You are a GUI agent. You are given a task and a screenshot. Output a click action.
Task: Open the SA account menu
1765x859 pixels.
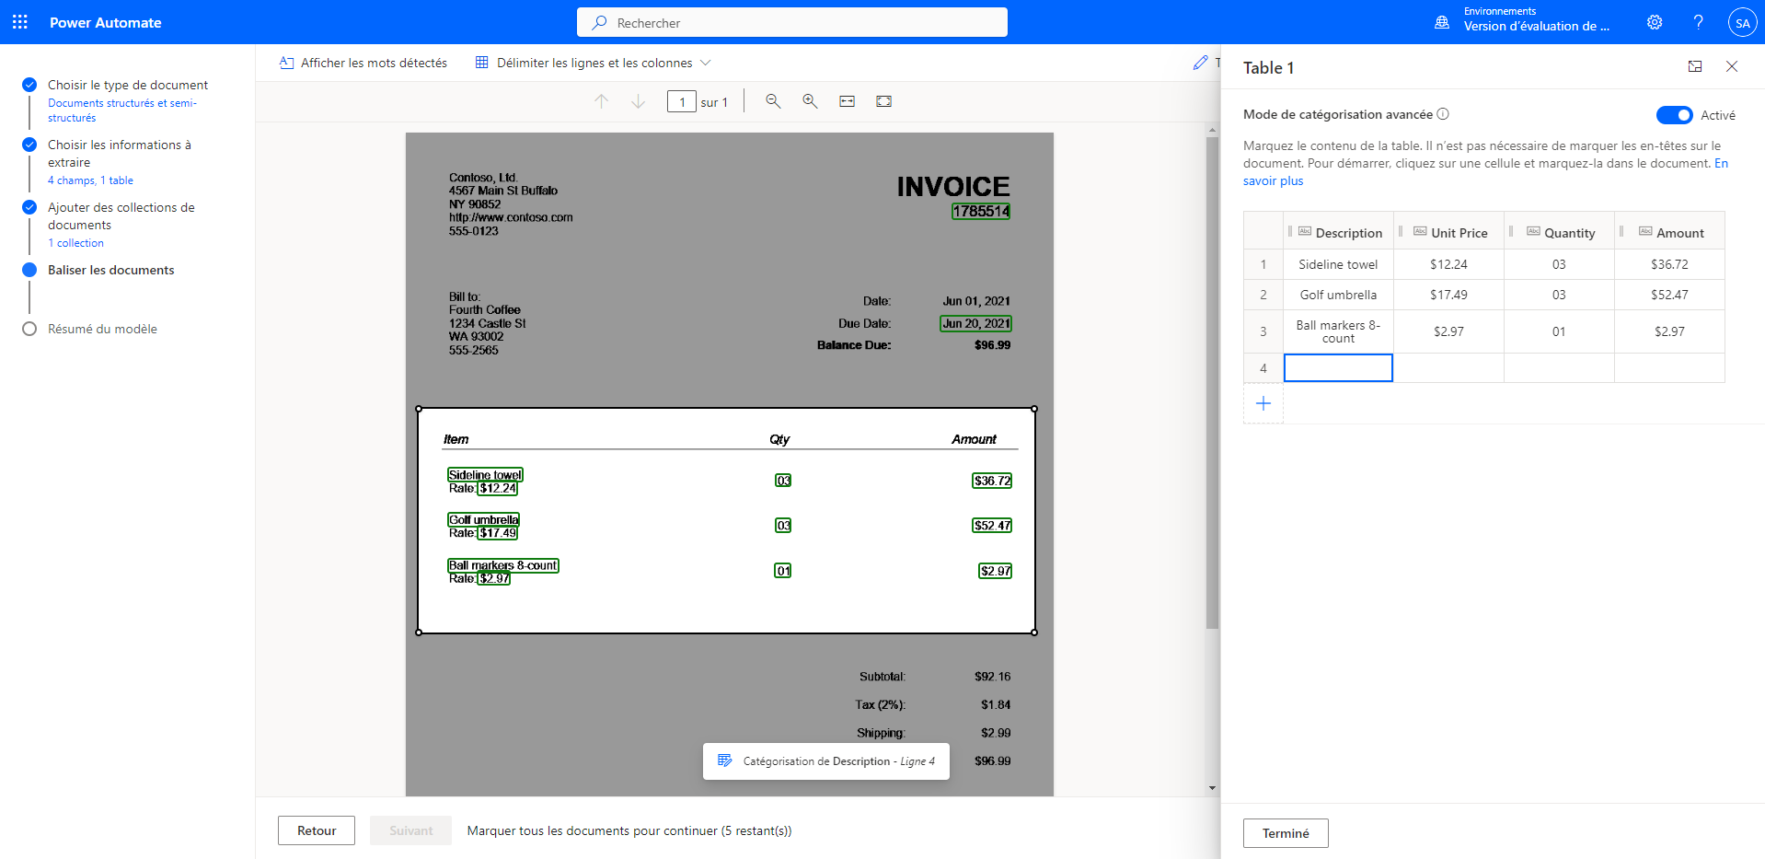tap(1742, 23)
